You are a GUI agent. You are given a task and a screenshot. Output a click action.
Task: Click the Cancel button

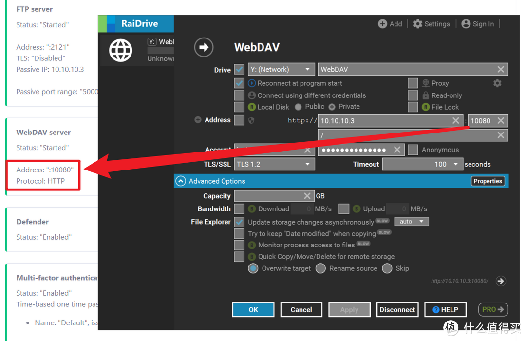301,309
